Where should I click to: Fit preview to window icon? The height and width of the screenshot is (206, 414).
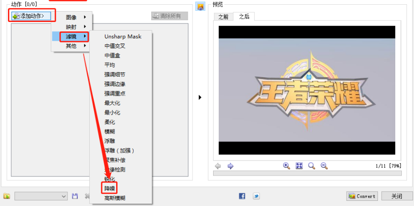pyautogui.click(x=299, y=166)
